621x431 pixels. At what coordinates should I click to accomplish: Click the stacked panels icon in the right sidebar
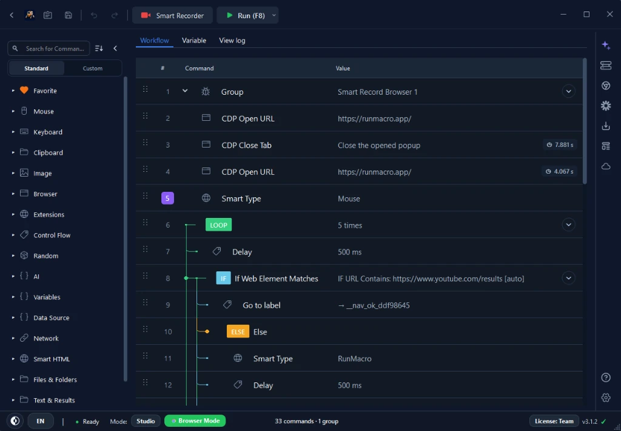pyautogui.click(x=606, y=65)
